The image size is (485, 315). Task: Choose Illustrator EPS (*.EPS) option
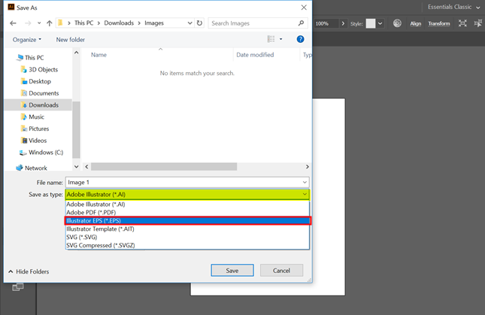187,221
